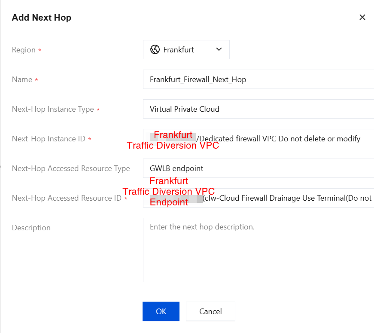This screenshot has height=333, width=374.
Task: Focus the Name field with Frankfurt_Firewall_Next_Hop
Action: click(x=258, y=79)
